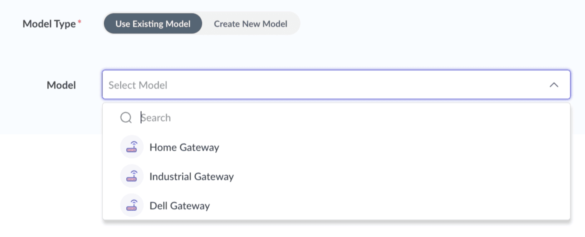Click the router icon beside Industrial Gateway

(132, 176)
